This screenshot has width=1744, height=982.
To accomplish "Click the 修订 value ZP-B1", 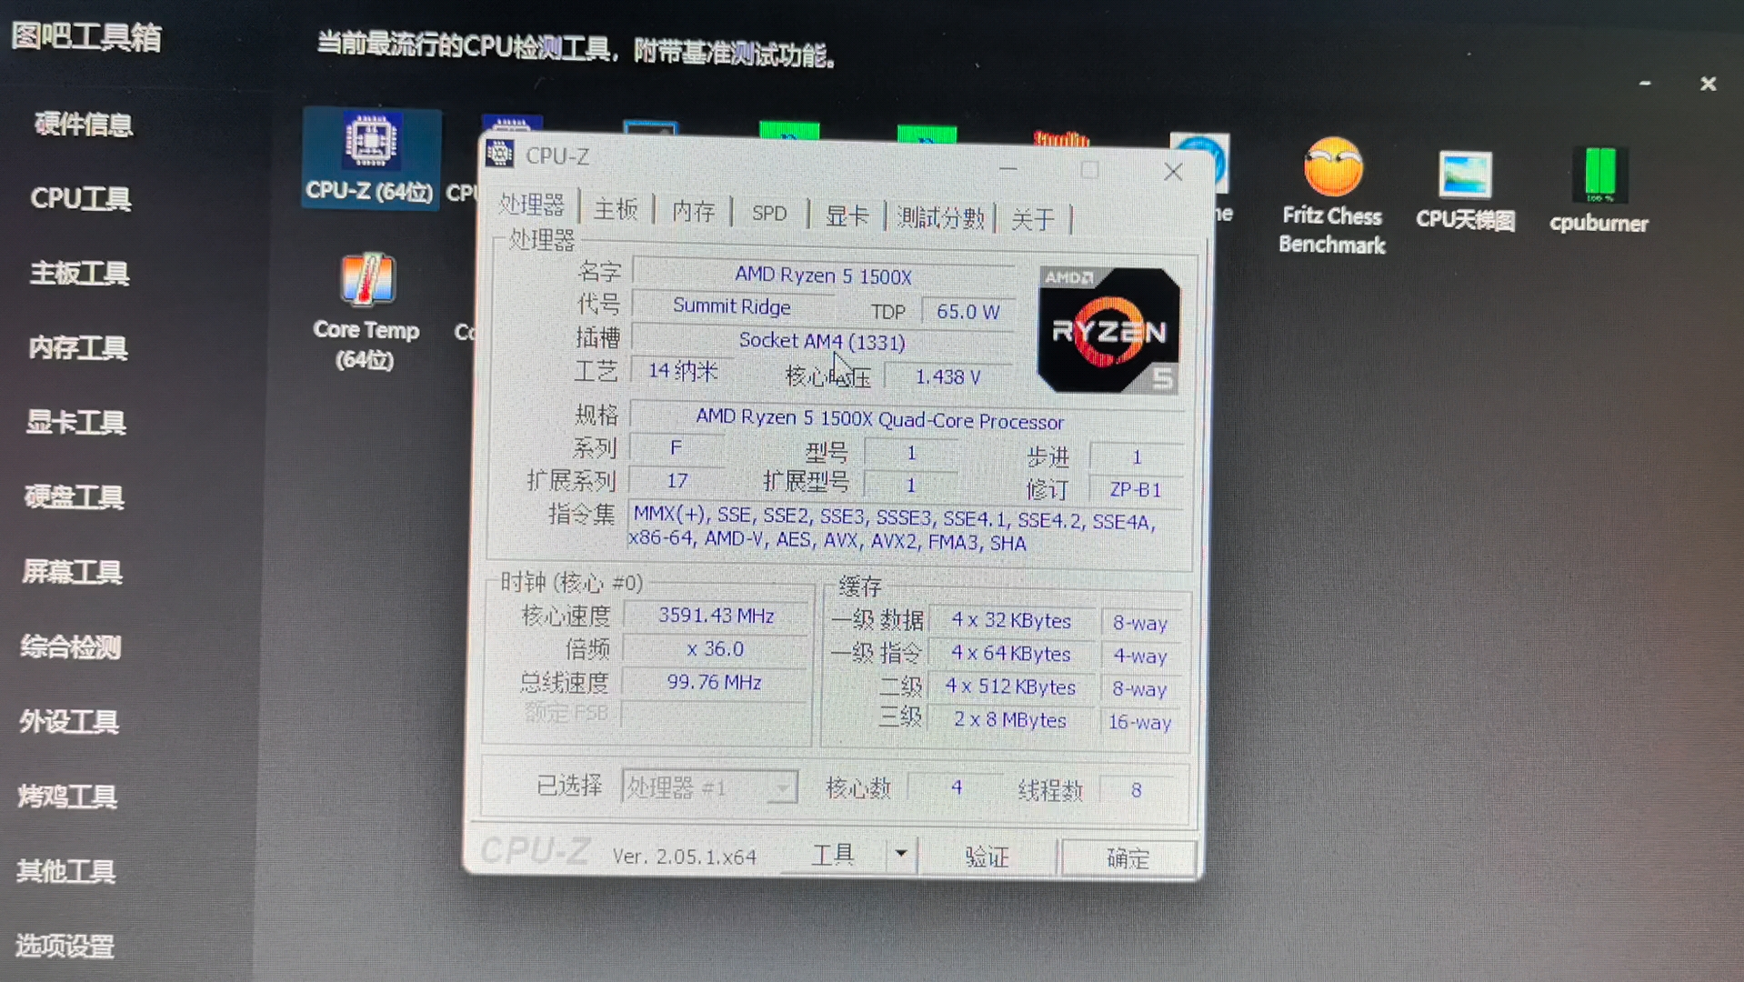I will pos(1136,489).
